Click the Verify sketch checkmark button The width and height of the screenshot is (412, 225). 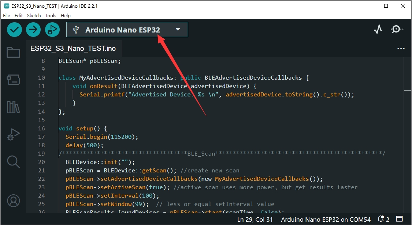14,30
